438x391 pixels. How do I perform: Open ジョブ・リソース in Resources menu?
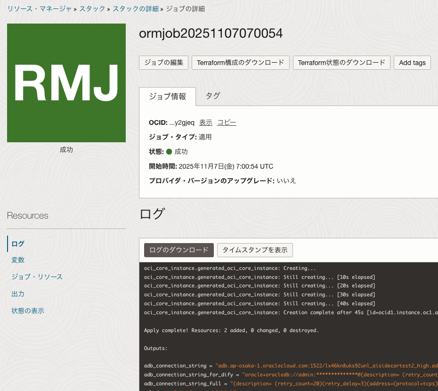coord(37,277)
